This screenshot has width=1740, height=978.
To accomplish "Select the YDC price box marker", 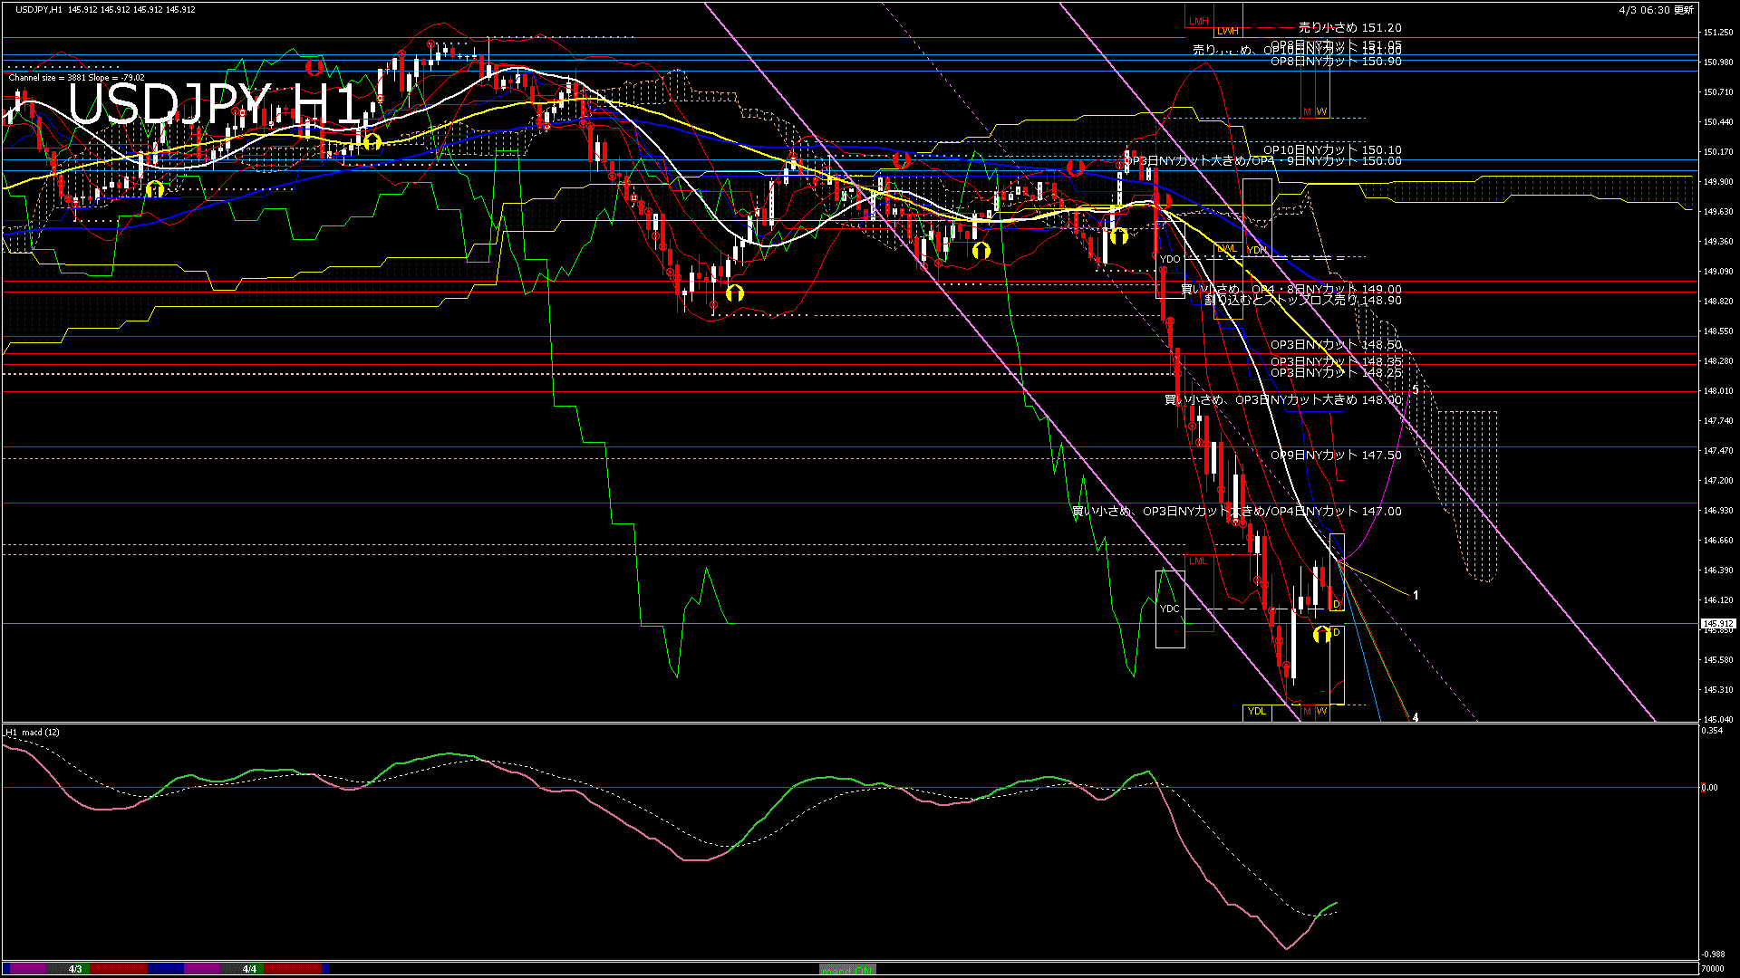I will 1170,609.
